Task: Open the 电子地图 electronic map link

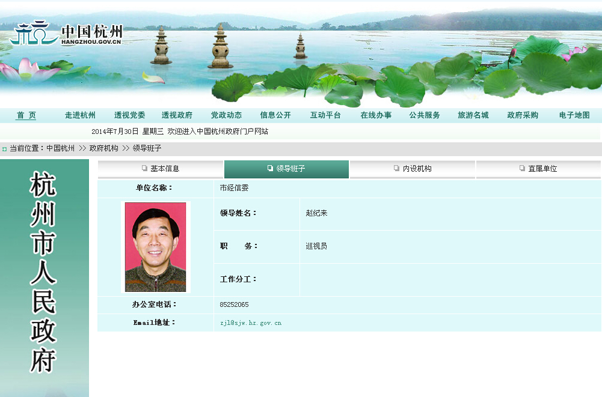Action: pos(574,115)
